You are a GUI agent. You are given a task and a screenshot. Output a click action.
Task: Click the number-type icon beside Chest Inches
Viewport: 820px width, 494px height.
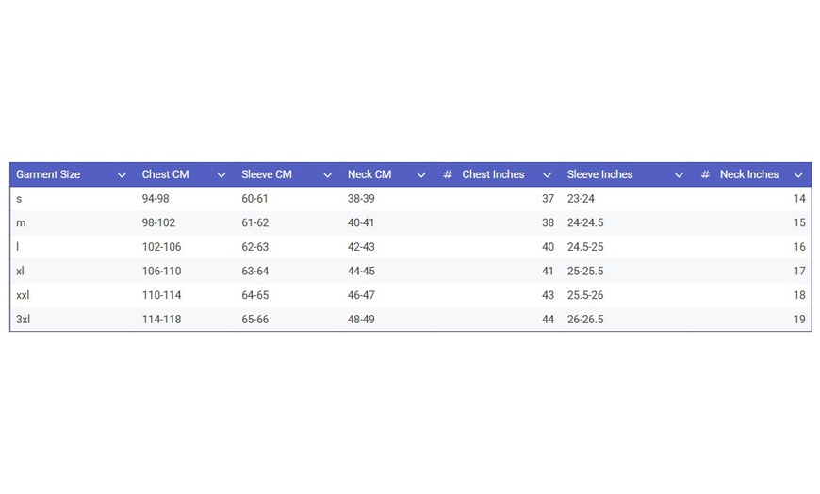click(x=448, y=175)
